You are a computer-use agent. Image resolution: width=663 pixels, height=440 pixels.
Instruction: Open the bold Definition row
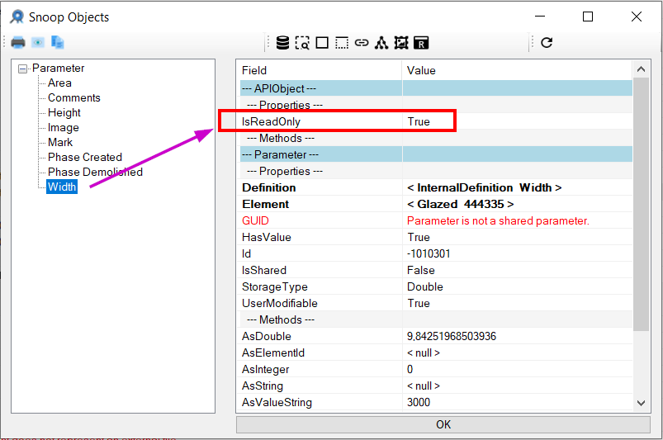pyautogui.click(x=436, y=187)
